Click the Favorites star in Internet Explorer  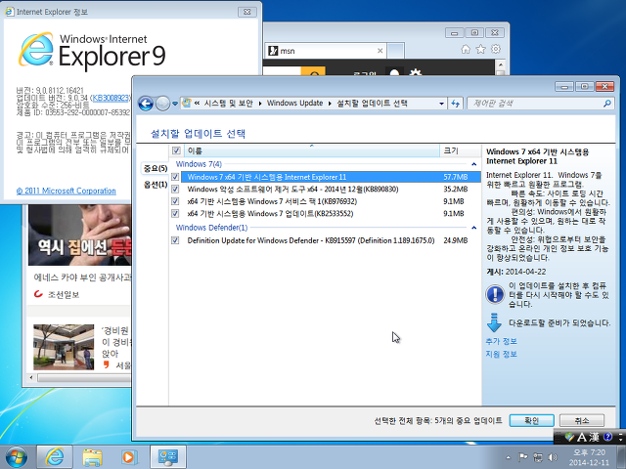(x=480, y=49)
